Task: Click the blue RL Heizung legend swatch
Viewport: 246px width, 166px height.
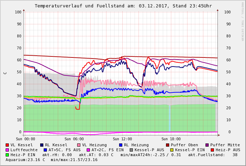Action: coord(121,145)
